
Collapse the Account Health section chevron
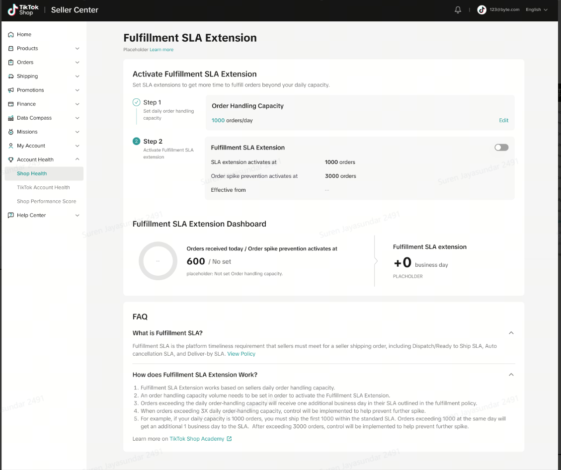click(77, 159)
